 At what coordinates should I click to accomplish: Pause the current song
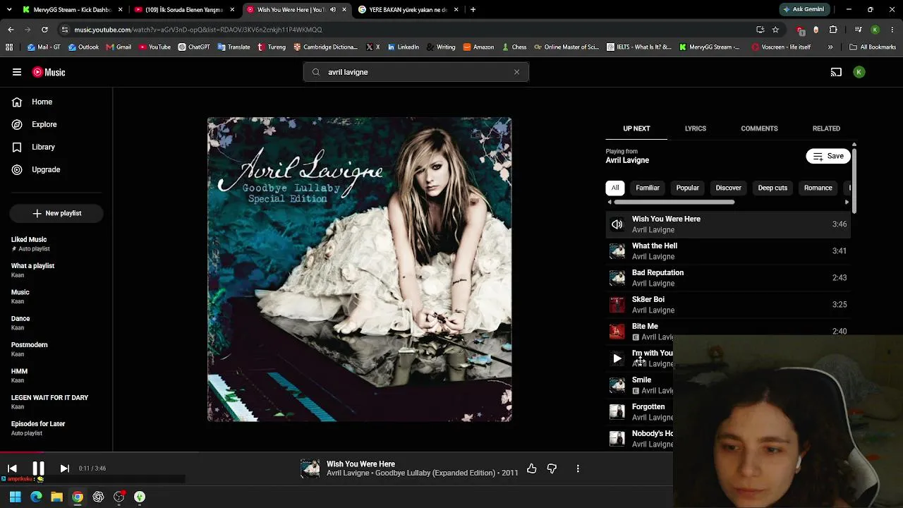pyautogui.click(x=38, y=468)
